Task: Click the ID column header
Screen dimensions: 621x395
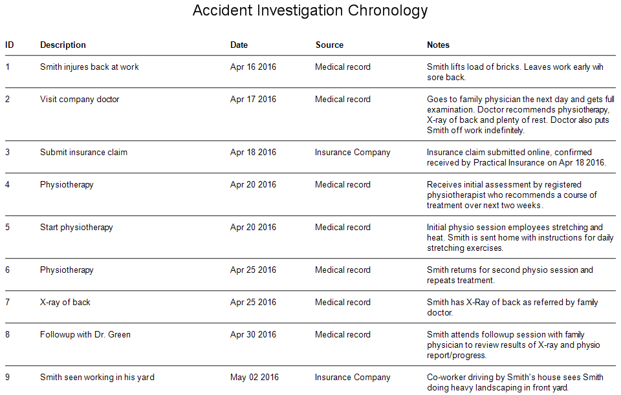Action: pos(10,45)
